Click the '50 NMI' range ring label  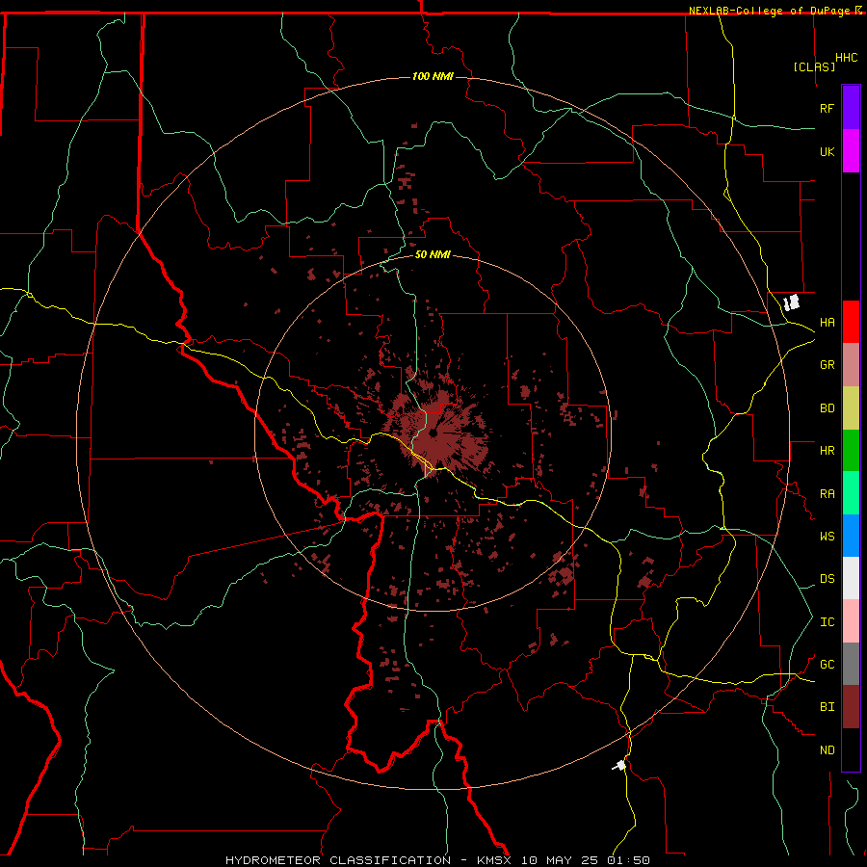click(433, 254)
